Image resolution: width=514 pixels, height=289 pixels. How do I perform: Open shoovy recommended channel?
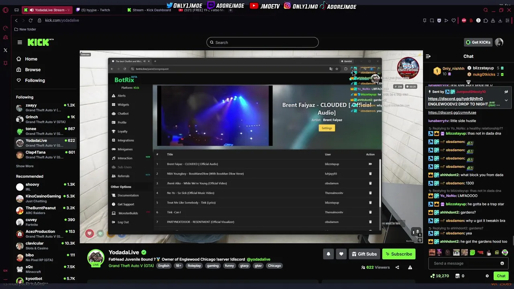coord(45,187)
